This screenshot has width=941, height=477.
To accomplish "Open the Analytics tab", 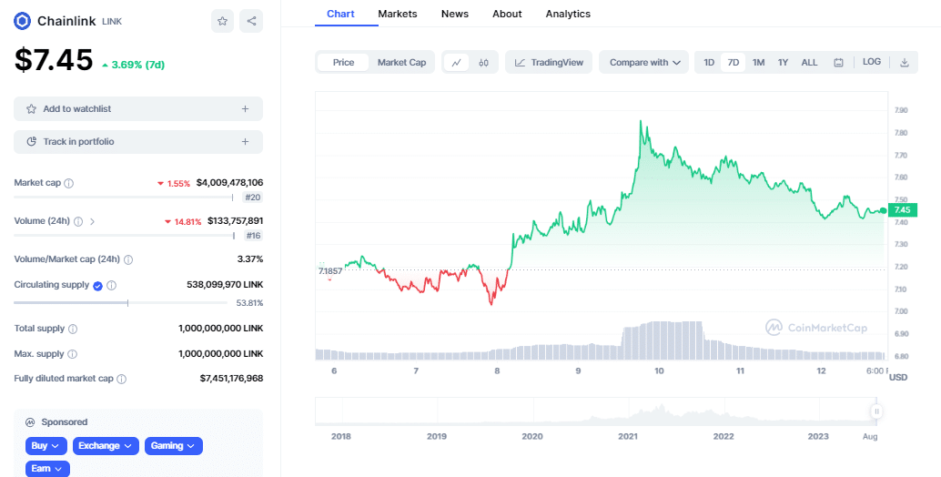I will pyautogui.click(x=568, y=14).
